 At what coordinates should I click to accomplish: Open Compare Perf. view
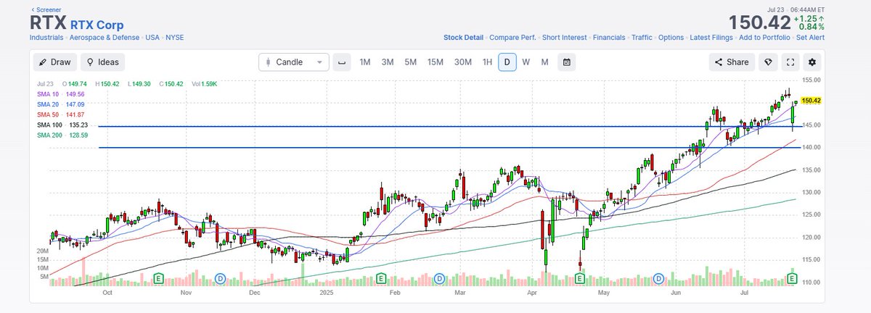[512, 37]
